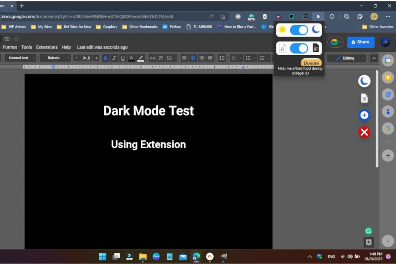
Task: Decrease font size with minus button
Action: [x=77, y=58]
